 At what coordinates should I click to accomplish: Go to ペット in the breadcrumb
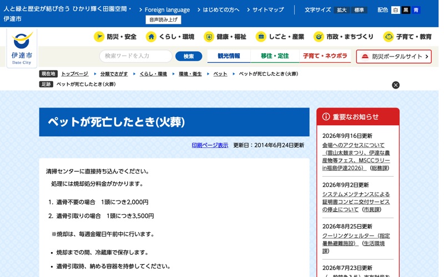click(x=220, y=74)
